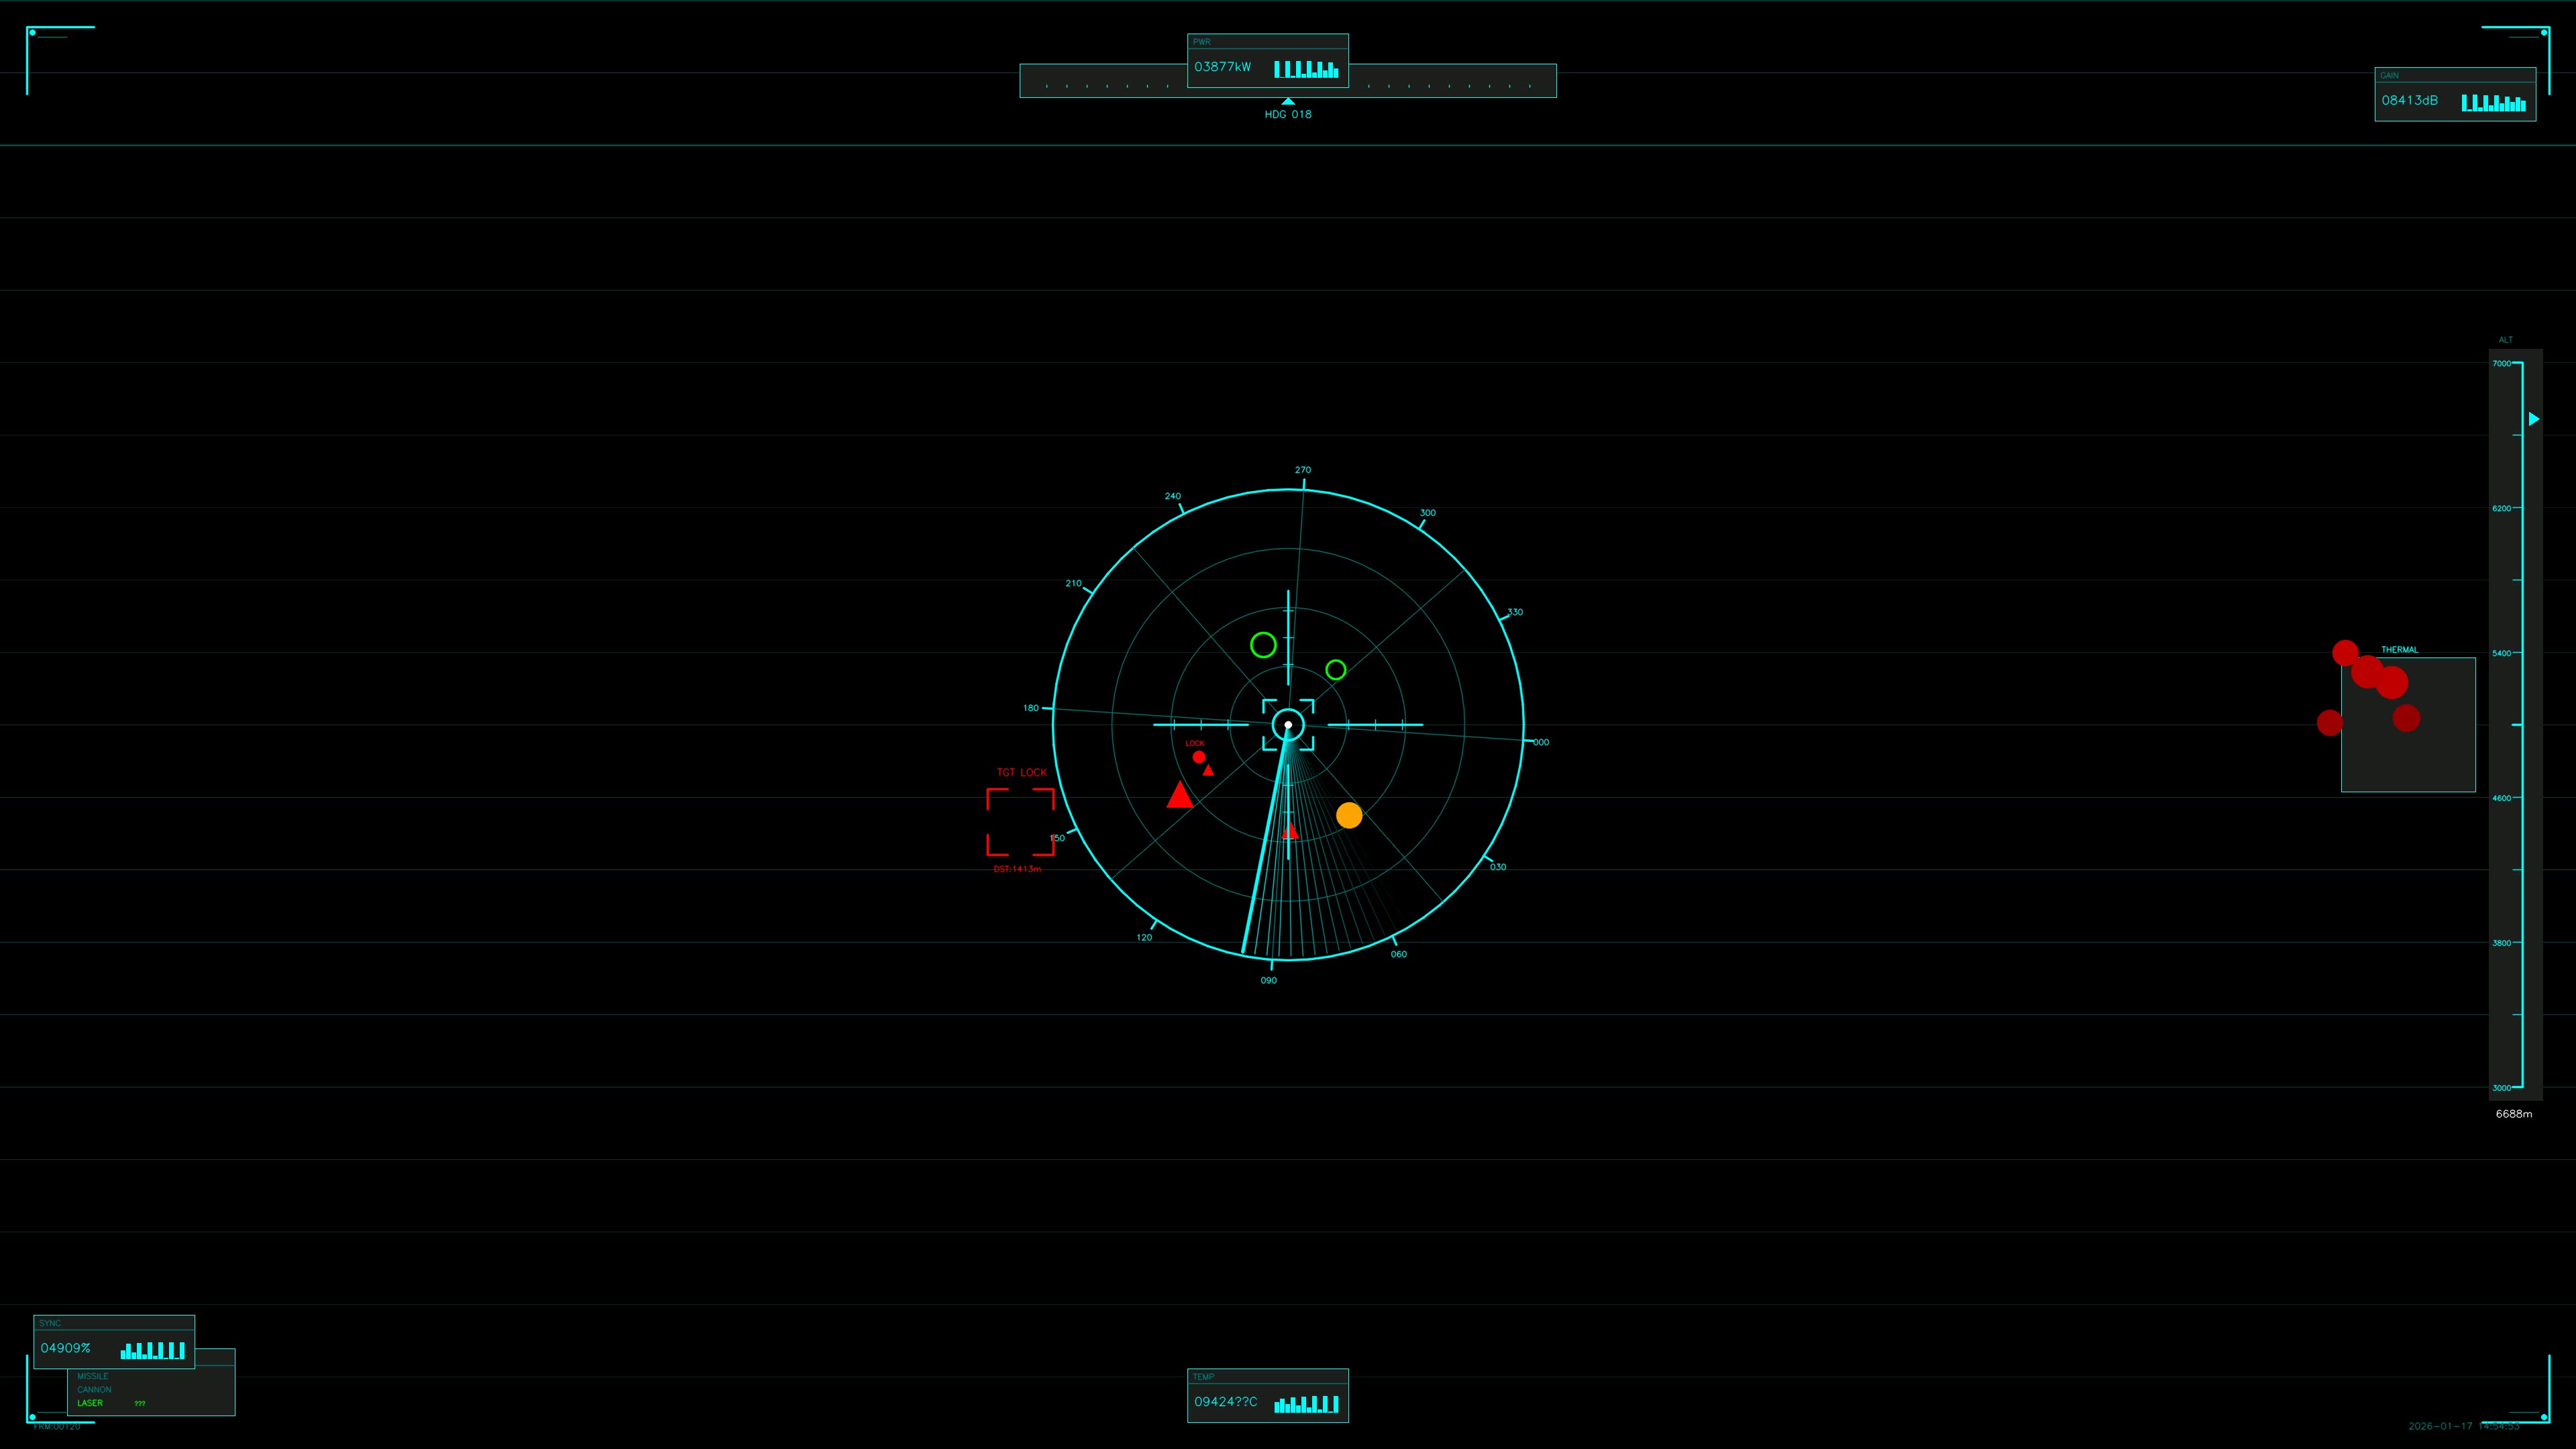Click the orange contact blip on the radar
Screen dimensions: 2576x1449
coord(1350,816)
